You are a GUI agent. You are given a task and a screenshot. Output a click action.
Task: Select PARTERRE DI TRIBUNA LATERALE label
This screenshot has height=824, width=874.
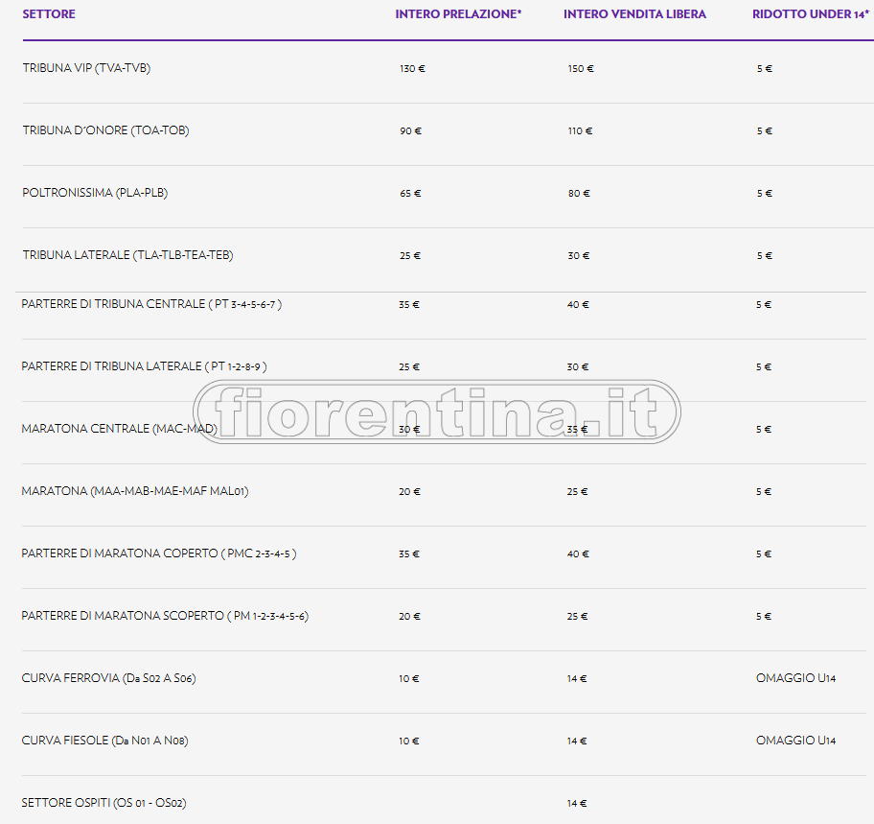pos(144,367)
